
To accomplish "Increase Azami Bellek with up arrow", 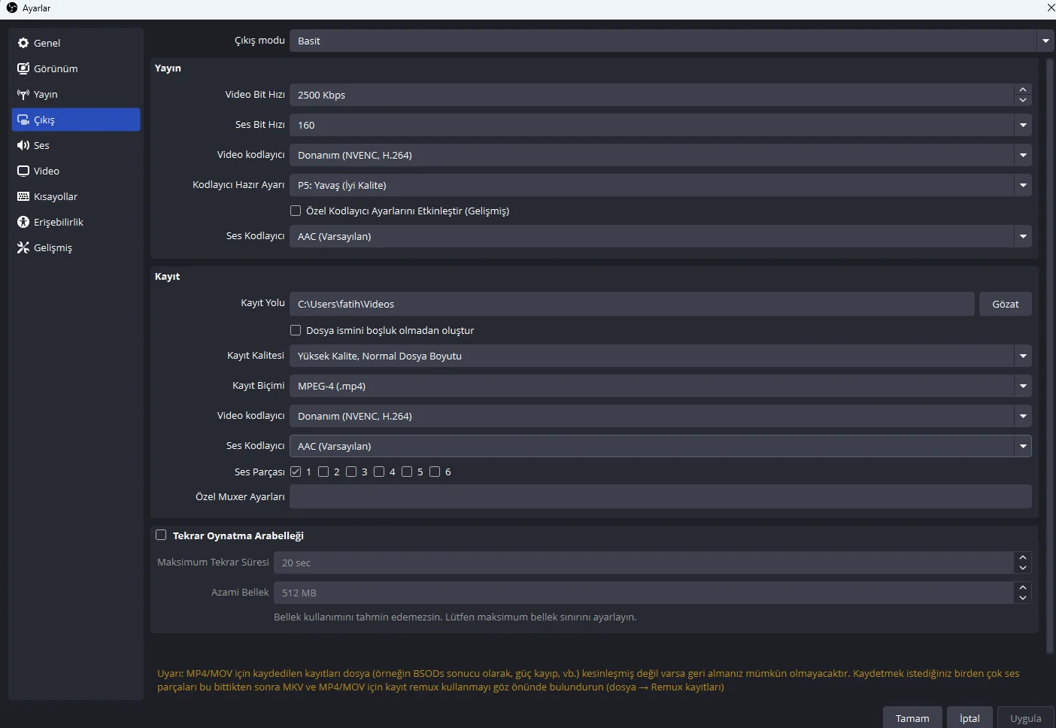I will [x=1023, y=587].
